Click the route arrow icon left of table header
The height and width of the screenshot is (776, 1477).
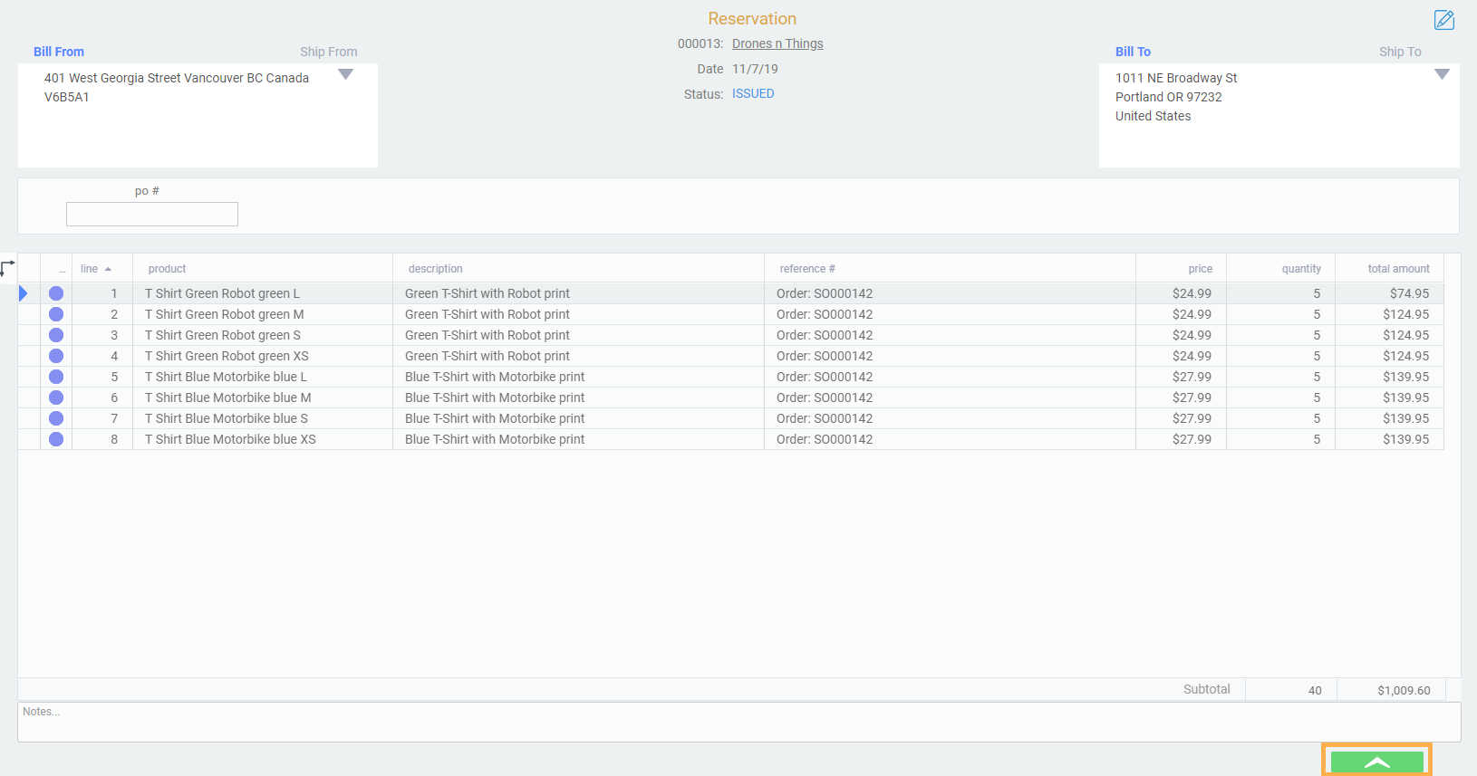point(7,268)
